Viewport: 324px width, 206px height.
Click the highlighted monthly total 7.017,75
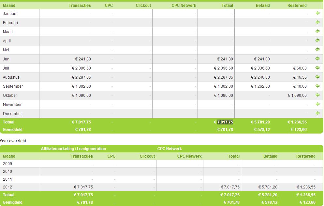tap(225, 122)
